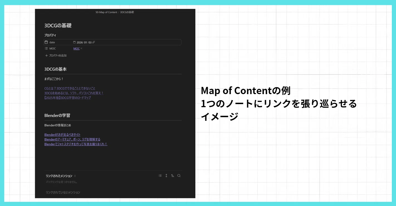
Task: Open the date picker icon before 2026/01/03
Action: pyautogui.click(x=74, y=42)
